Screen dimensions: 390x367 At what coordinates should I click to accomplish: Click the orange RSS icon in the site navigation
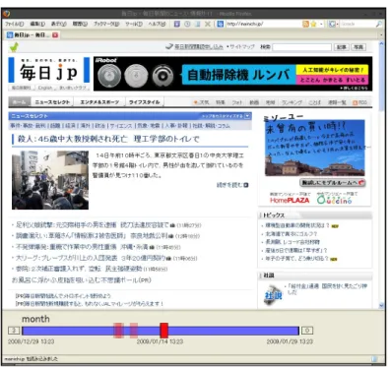click(355, 102)
